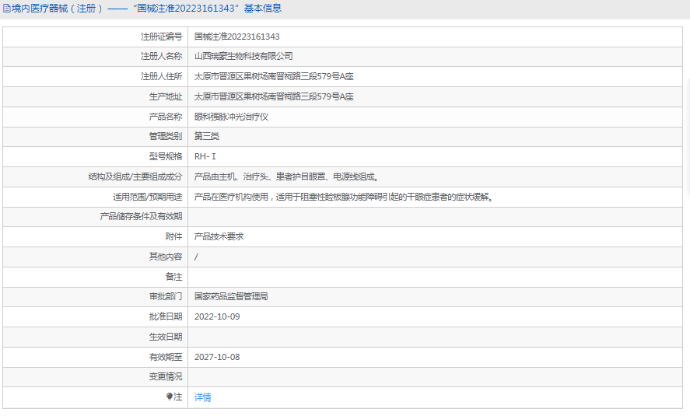Select the 第三类 category value

tap(206, 136)
